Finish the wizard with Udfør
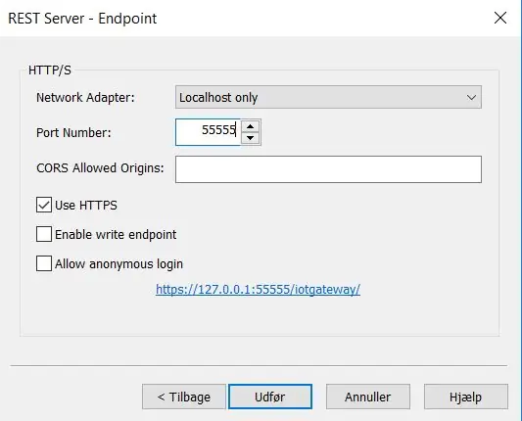Viewport: 522px width, 421px height. 270,397
